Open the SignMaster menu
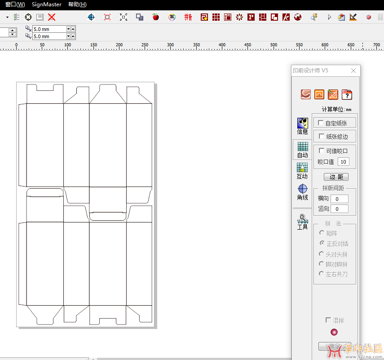This screenshot has width=384, height=360. click(47, 4)
